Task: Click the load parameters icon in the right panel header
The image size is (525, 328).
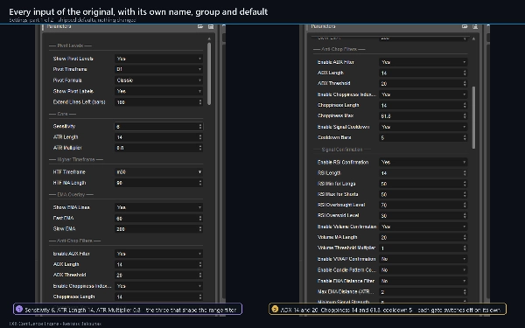Action: click(x=465, y=26)
